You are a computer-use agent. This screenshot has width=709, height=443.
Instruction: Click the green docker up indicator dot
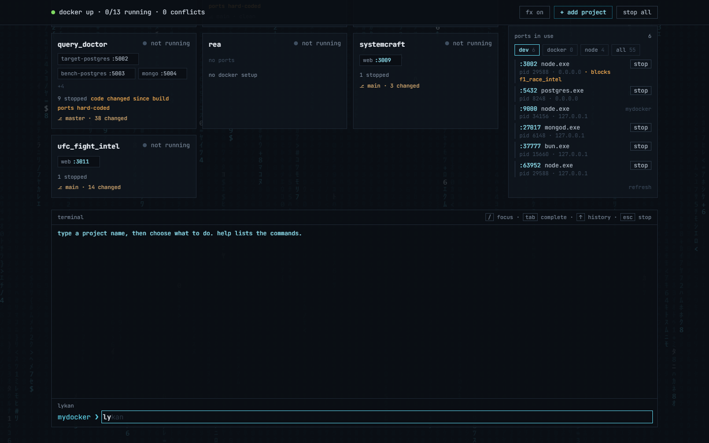(x=53, y=12)
